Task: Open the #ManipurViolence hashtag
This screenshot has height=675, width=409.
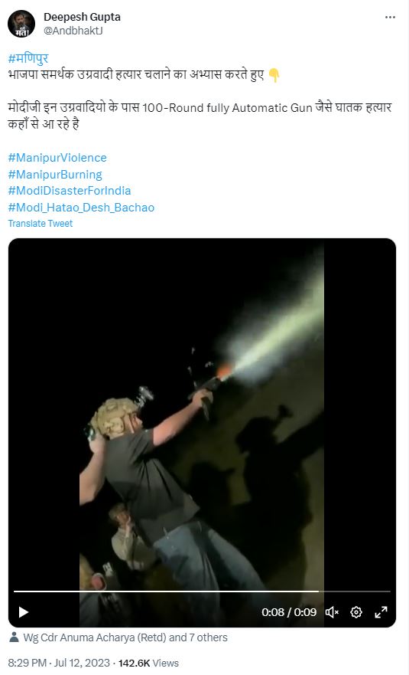Action: [x=57, y=158]
